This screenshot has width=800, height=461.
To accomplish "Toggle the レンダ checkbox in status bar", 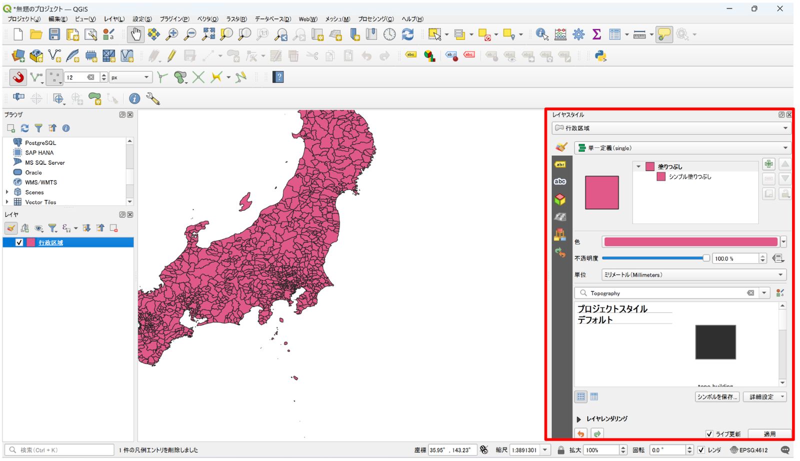I will [701, 450].
